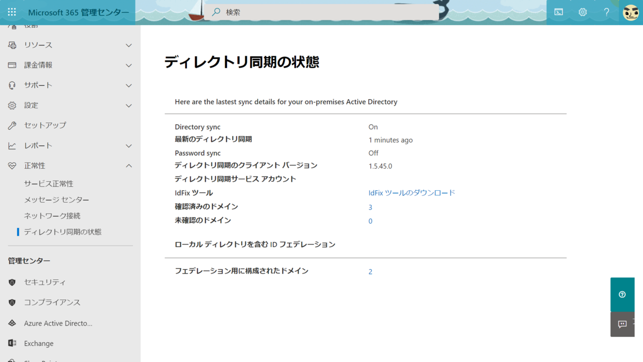Viewport: 643px width, 362px height.
Task: Open the feedback chat widget button
Action: pos(622,324)
